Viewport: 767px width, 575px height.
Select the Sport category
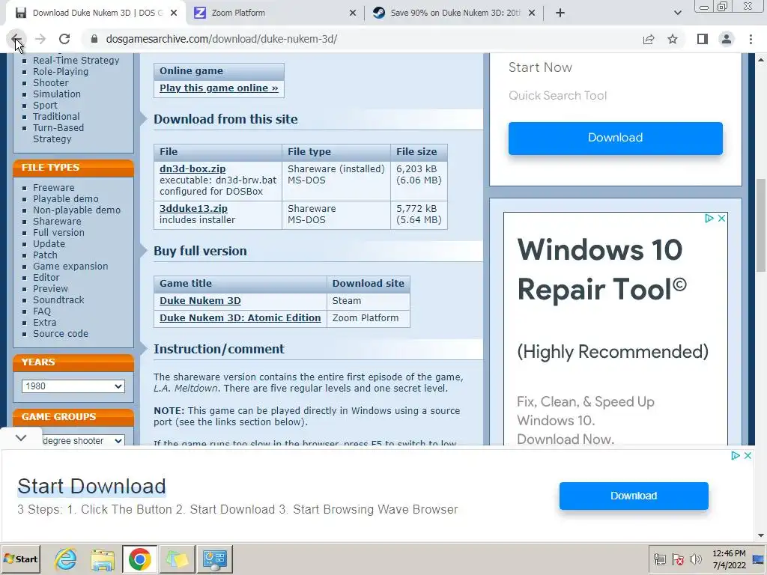tap(45, 105)
